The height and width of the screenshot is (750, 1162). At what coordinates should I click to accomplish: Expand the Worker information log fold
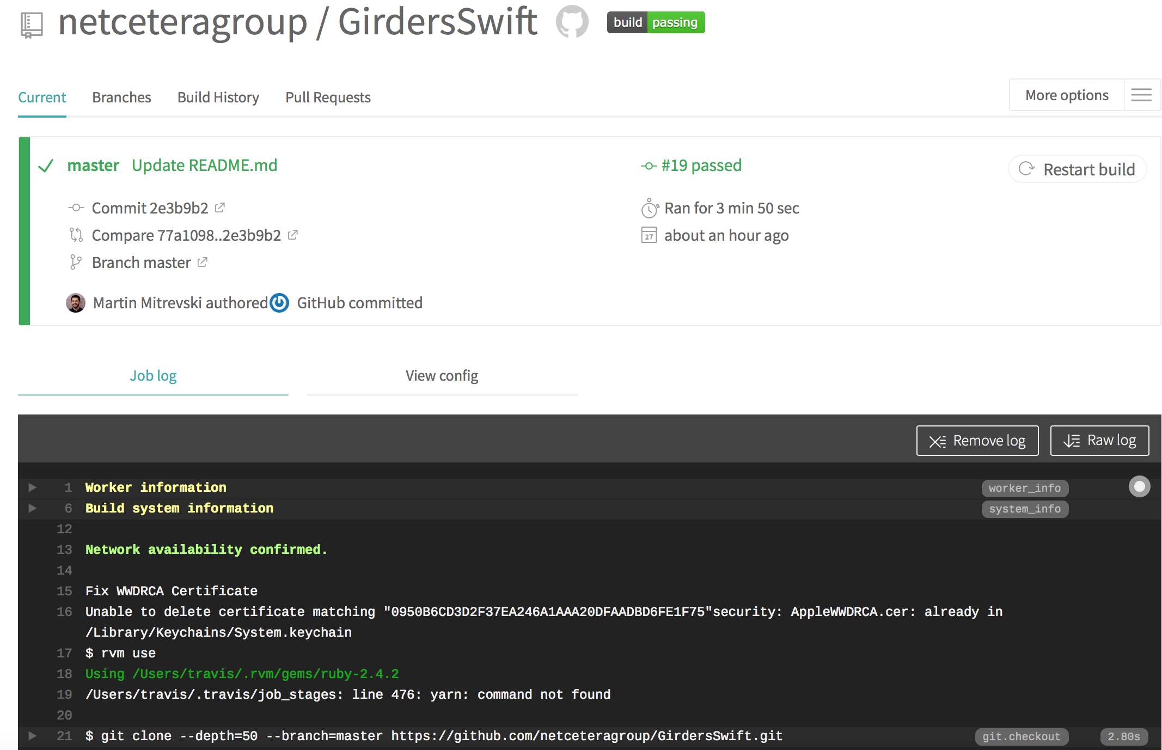[33, 487]
